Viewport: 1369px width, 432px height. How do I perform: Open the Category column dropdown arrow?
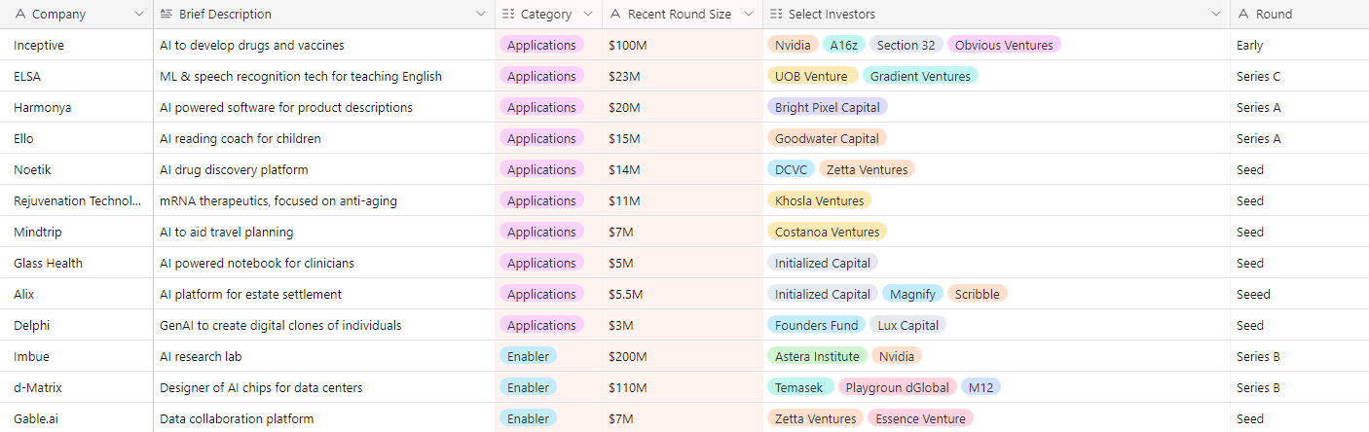pos(586,15)
